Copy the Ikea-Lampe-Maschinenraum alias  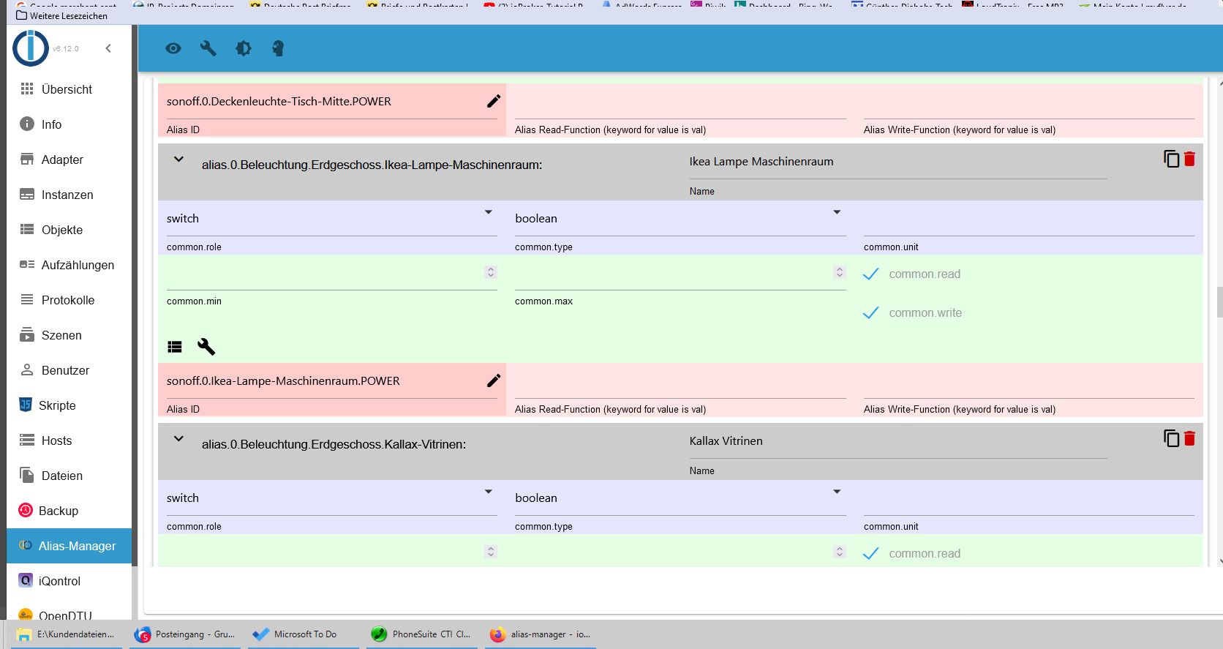pos(1171,159)
